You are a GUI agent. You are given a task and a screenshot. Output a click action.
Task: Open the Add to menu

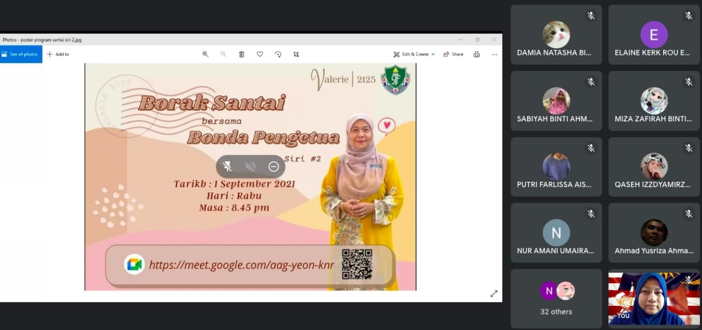pyautogui.click(x=58, y=54)
